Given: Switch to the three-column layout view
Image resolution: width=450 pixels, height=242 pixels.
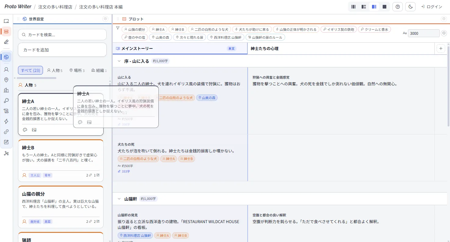Looking at the screenshot, I should tap(353, 6).
